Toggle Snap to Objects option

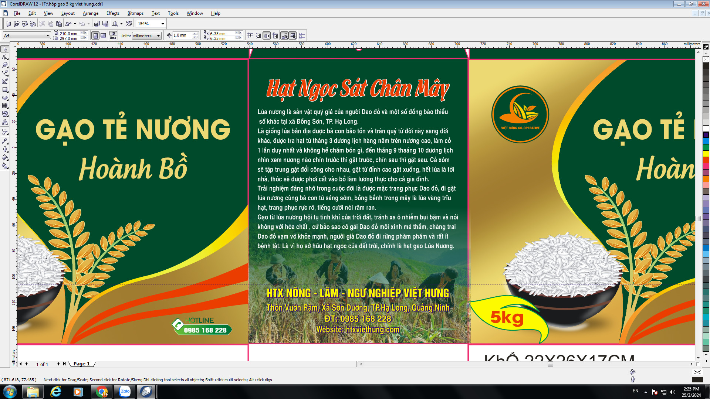click(x=267, y=35)
